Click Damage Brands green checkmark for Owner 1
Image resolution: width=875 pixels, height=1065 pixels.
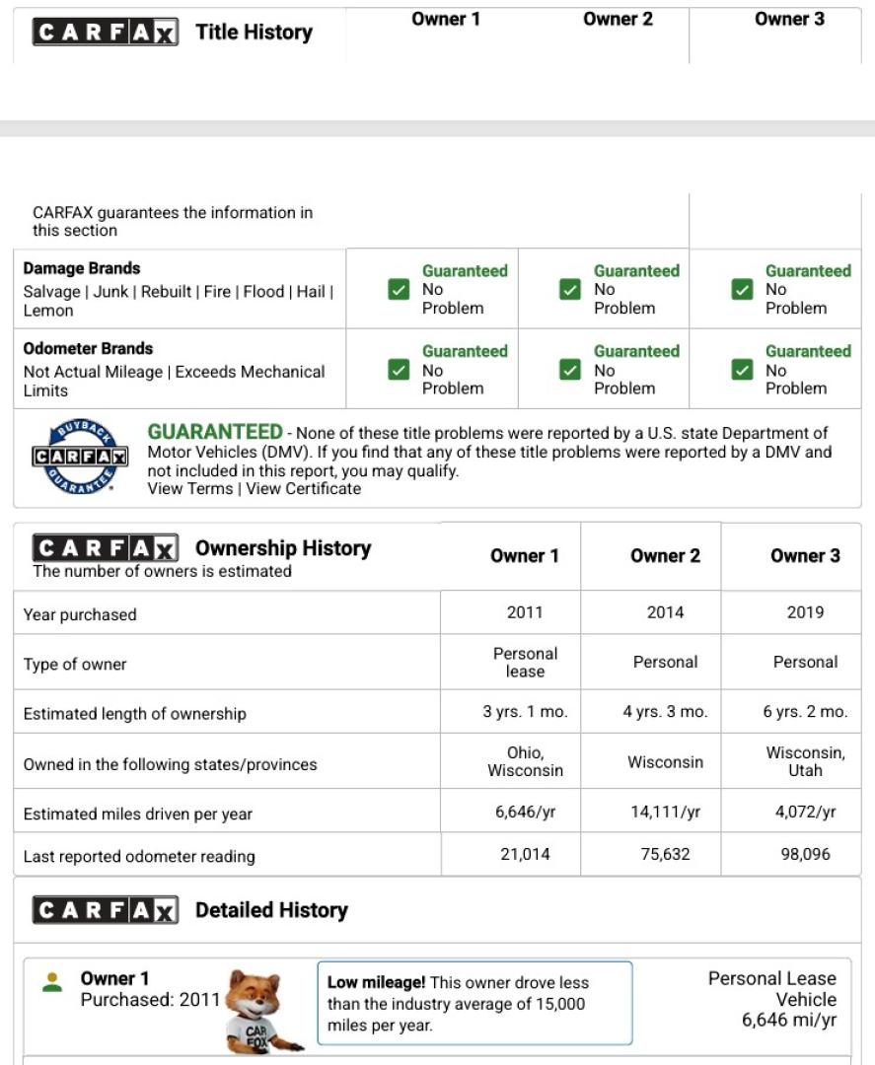[399, 289]
